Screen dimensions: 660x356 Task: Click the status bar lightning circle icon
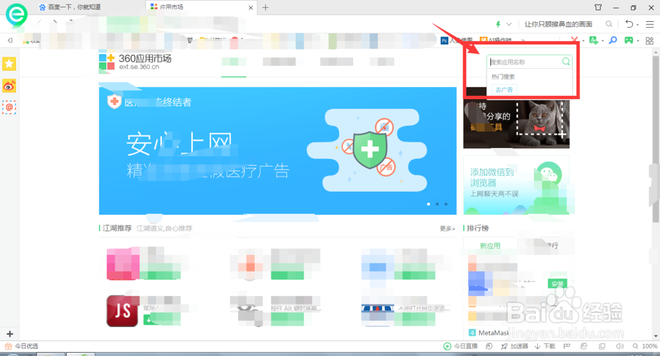click(488, 346)
